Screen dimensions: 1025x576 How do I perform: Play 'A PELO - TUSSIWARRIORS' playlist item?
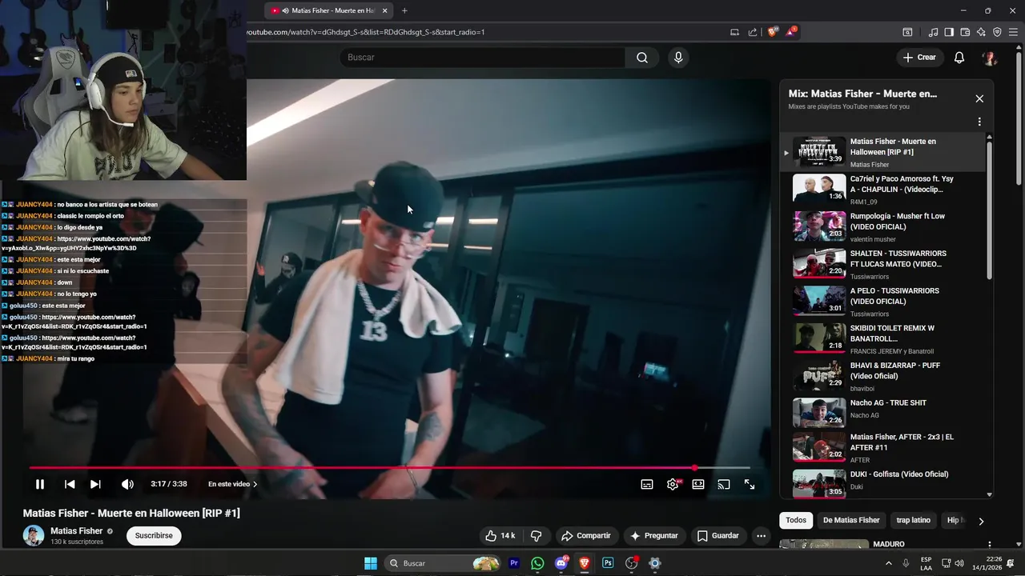click(882, 302)
